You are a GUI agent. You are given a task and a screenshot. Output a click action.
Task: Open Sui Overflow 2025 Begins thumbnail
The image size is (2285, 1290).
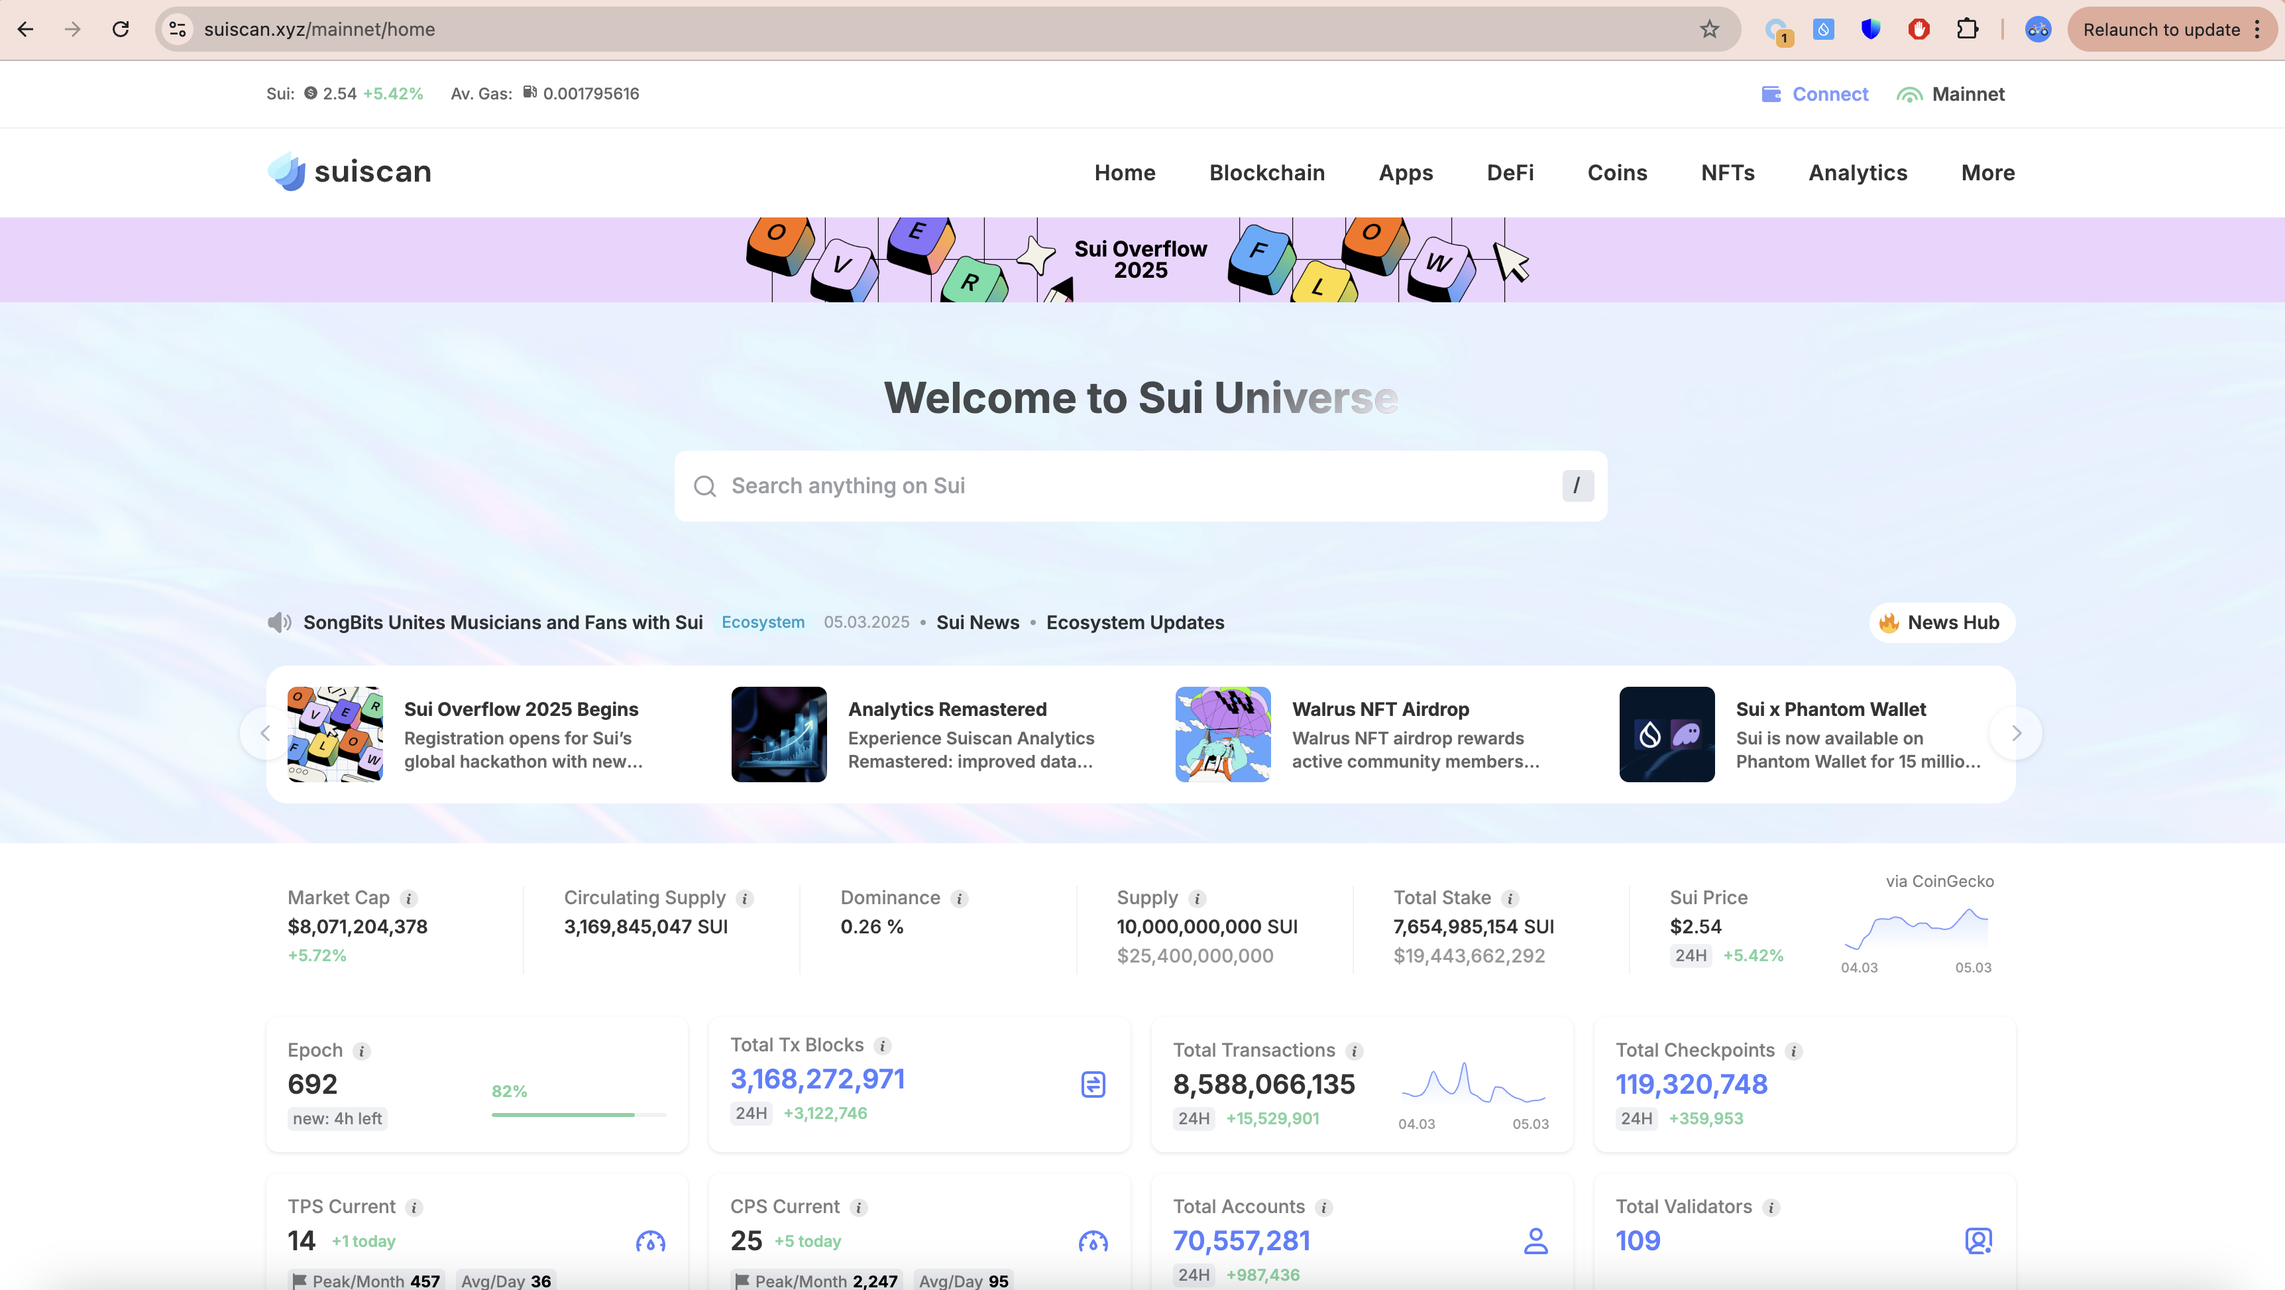[x=335, y=734]
